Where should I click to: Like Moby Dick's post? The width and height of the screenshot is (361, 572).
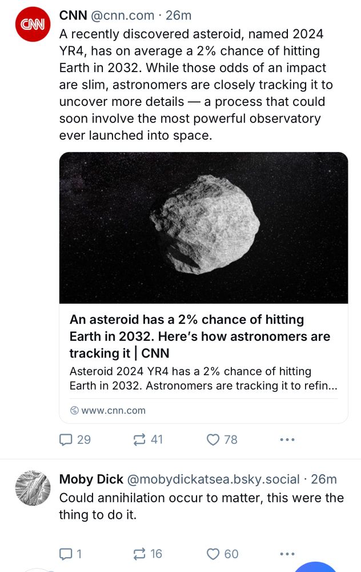[x=222, y=554]
